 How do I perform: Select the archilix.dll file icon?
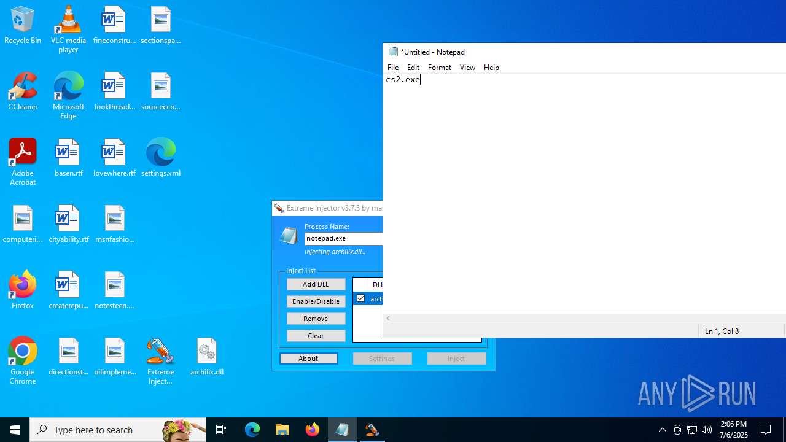click(x=206, y=357)
